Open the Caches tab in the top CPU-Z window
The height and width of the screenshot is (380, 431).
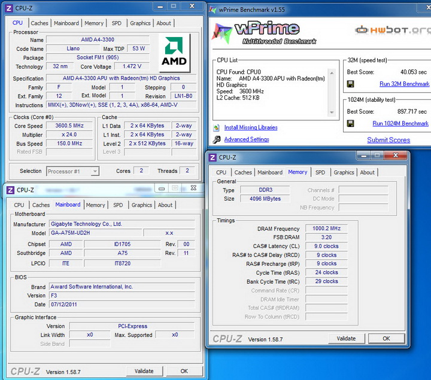40,23
